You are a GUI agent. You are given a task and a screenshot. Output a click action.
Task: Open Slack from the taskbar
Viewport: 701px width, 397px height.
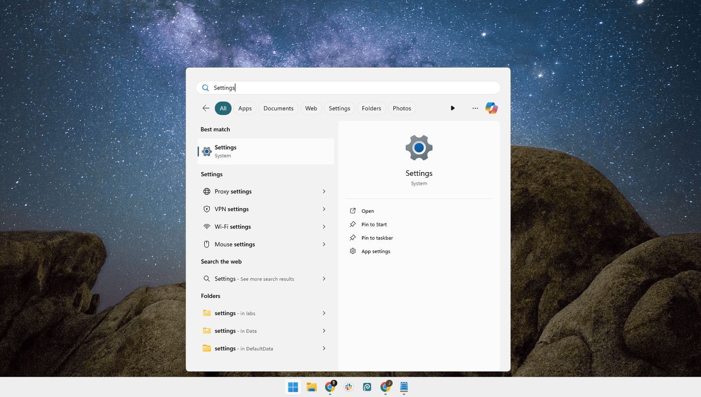tap(349, 387)
